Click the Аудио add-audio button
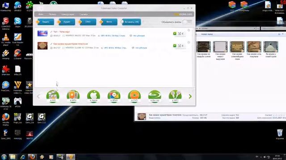Screen dimensions: 286x160 click(x=67, y=22)
